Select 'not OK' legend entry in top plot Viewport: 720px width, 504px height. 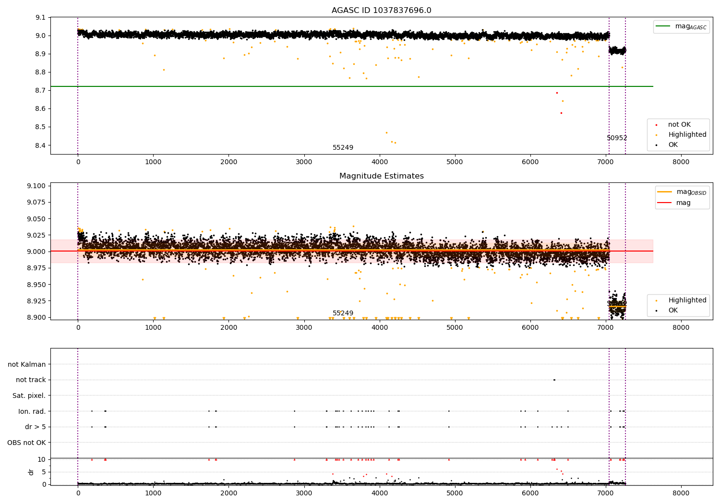click(x=679, y=125)
